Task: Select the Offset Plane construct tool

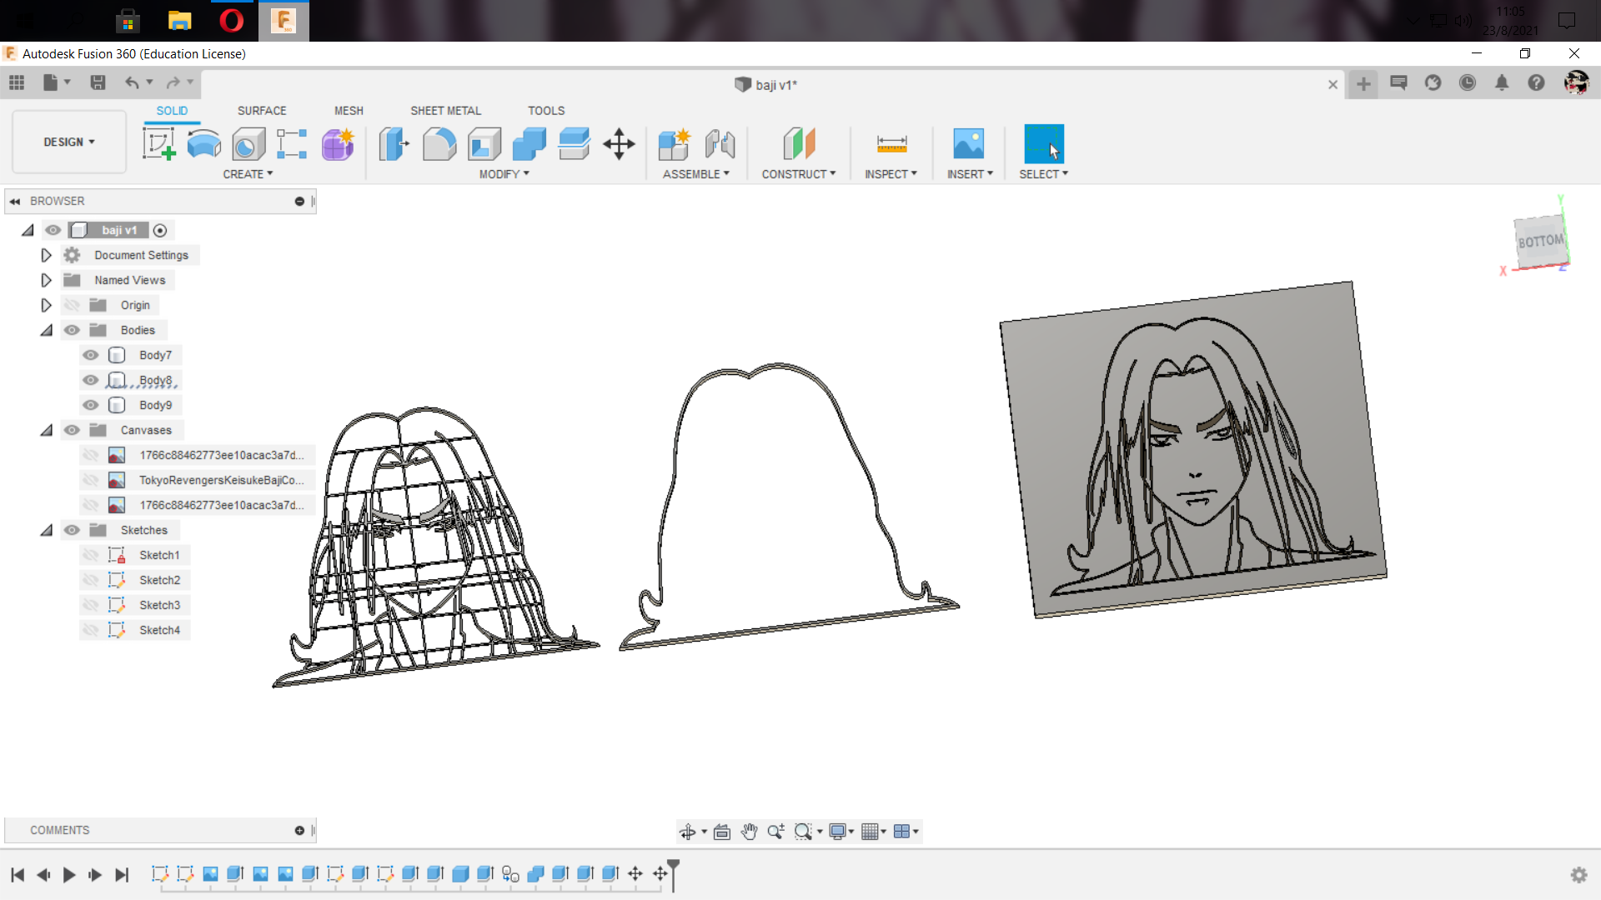Action: click(x=799, y=143)
